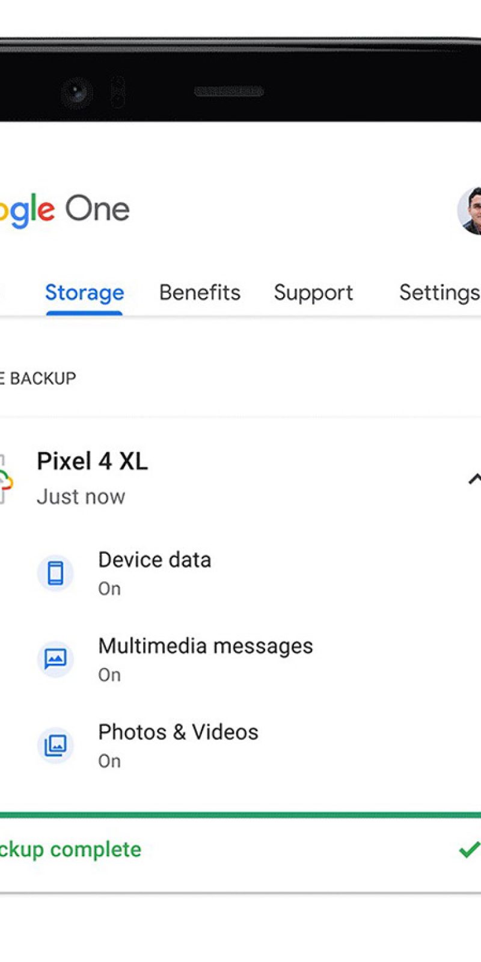Go to the Settings tab
This screenshot has height=962, width=481.
click(x=439, y=293)
